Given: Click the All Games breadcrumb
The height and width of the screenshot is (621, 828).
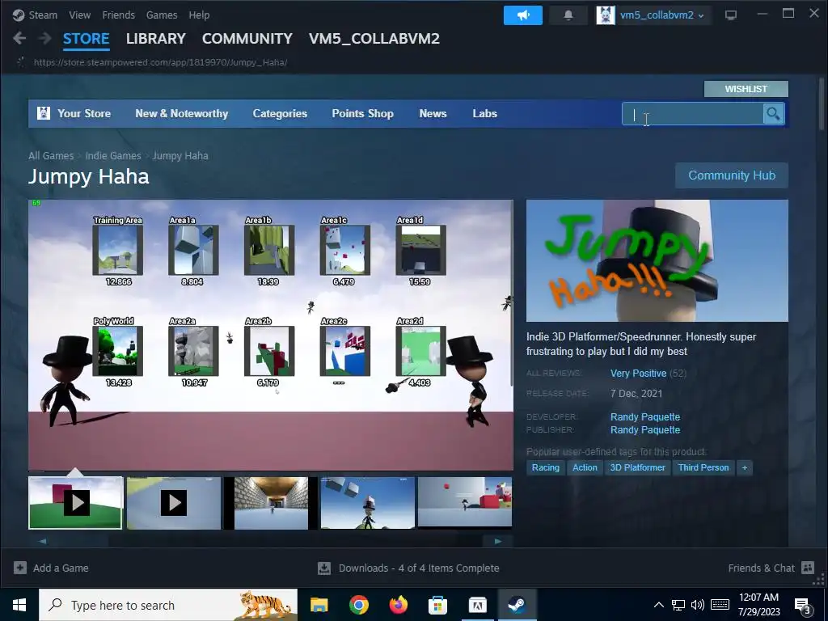Looking at the screenshot, I should 51,156.
